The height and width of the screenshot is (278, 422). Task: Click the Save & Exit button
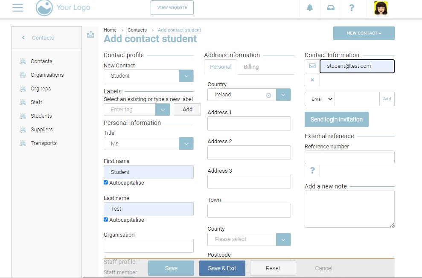pos(222,268)
